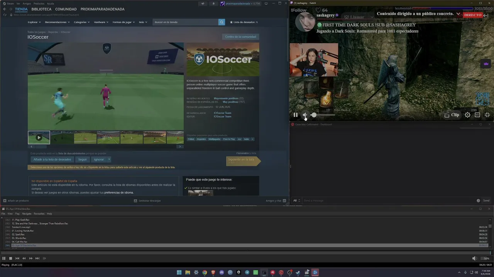Open the Amigos menu in Steam
Viewport: 494px width, 277px height.
coord(27,3)
